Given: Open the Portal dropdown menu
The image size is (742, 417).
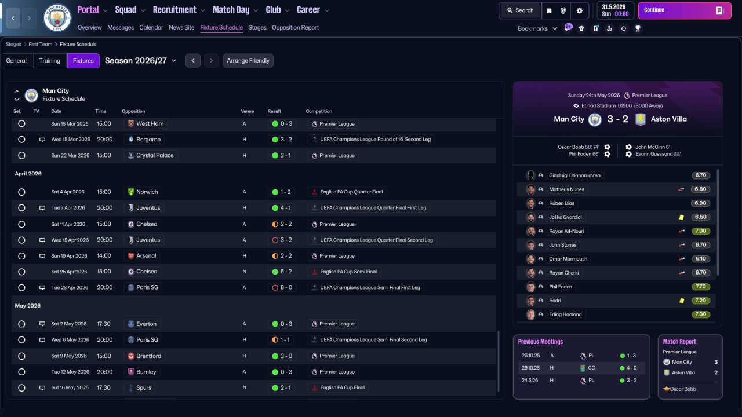Looking at the screenshot, I should 93,10.
